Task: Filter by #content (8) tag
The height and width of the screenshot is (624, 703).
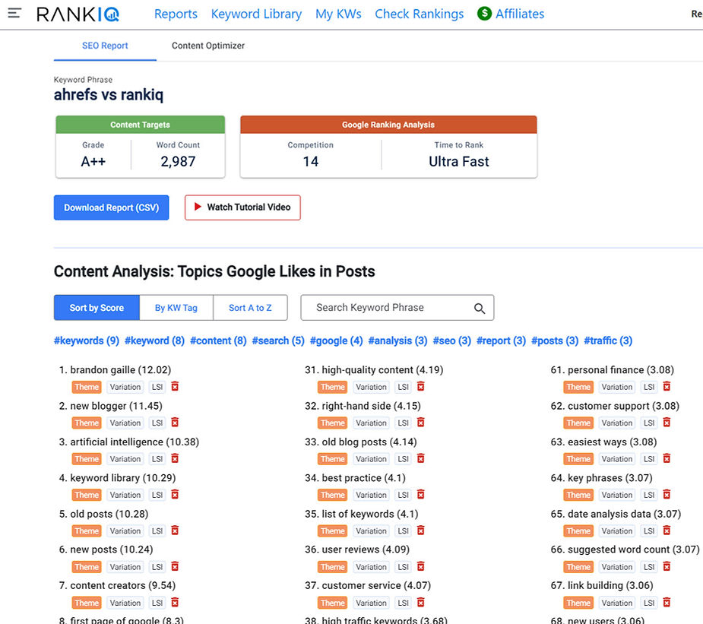Action: [218, 341]
